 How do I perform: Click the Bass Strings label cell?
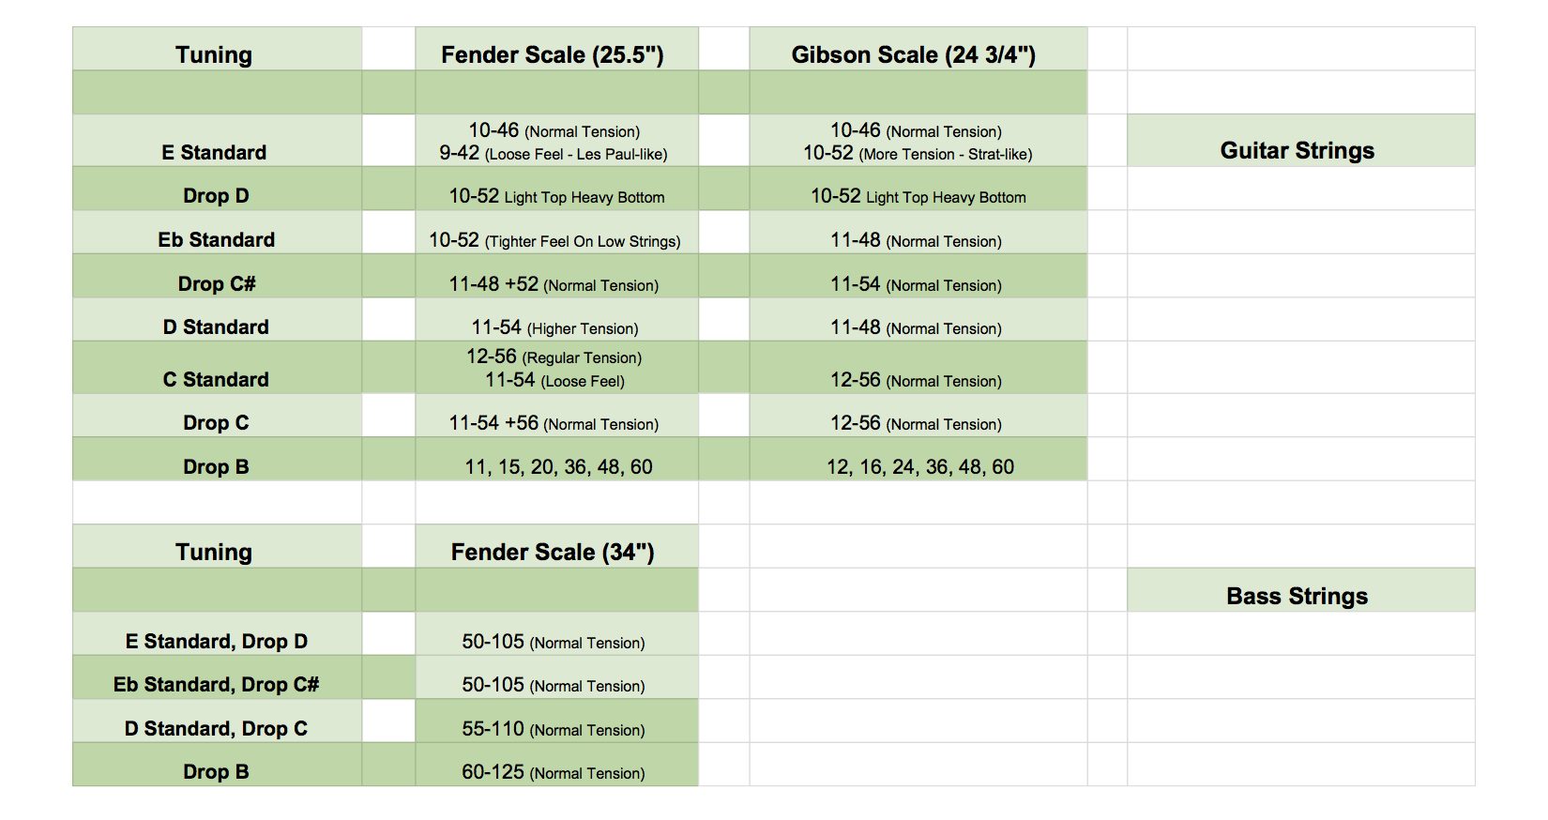(1301, 590)
